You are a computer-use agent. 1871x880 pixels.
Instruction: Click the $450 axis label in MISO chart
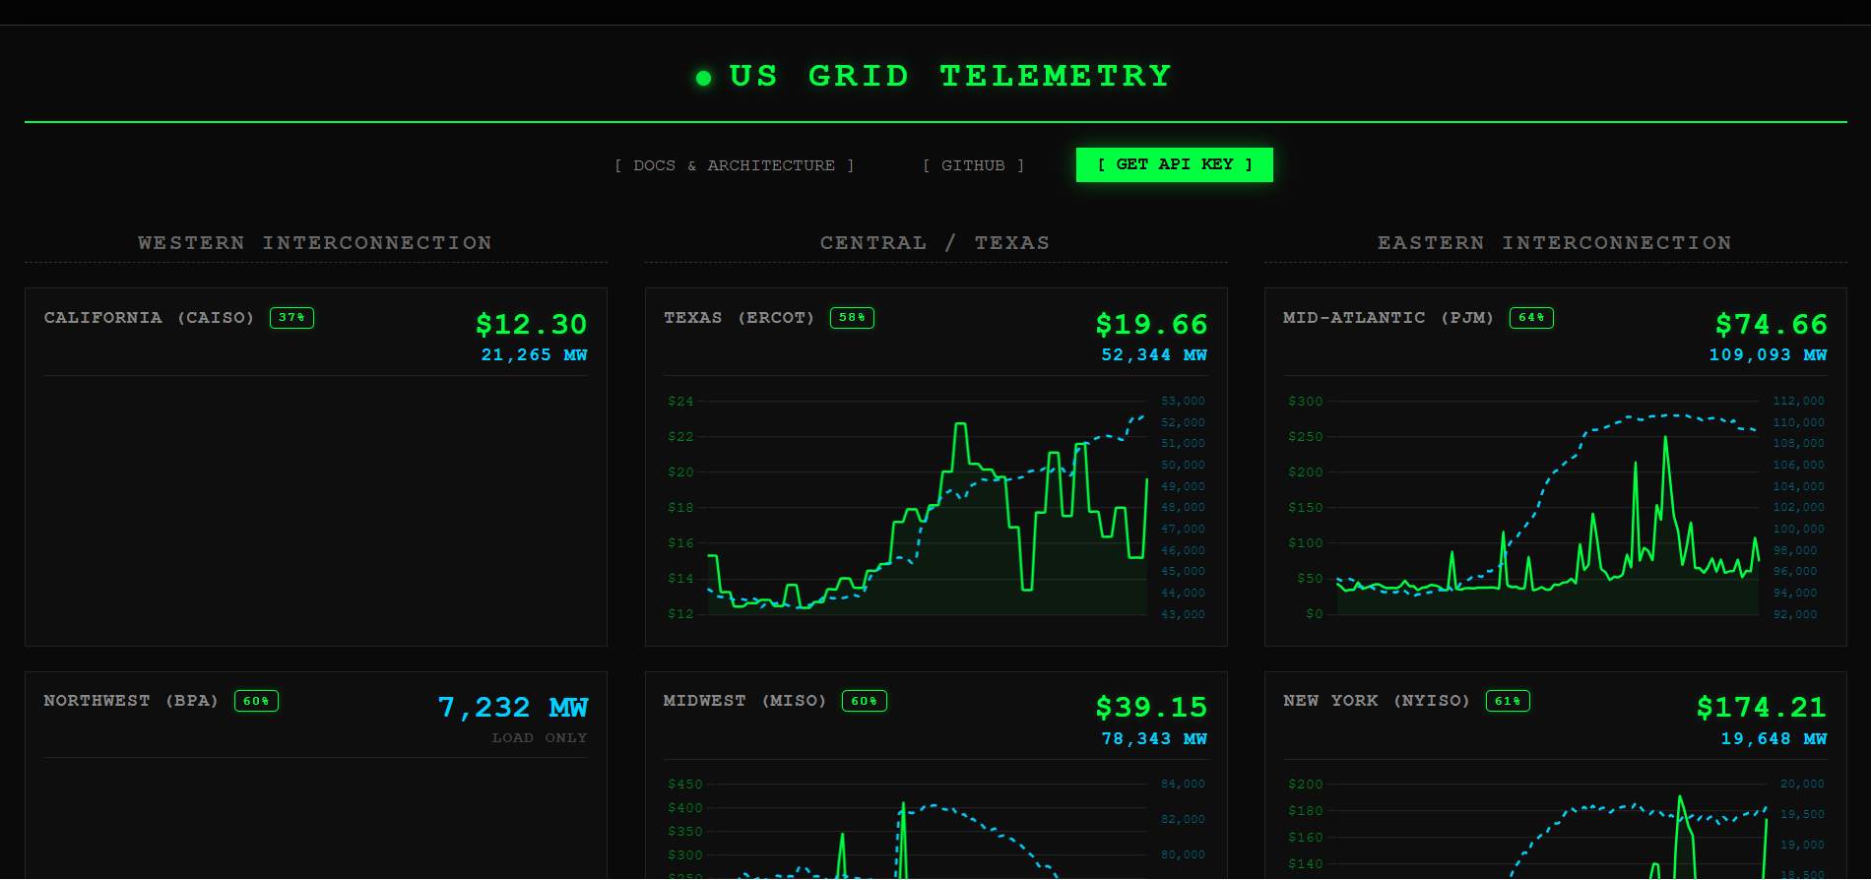(x=685, y=784)
